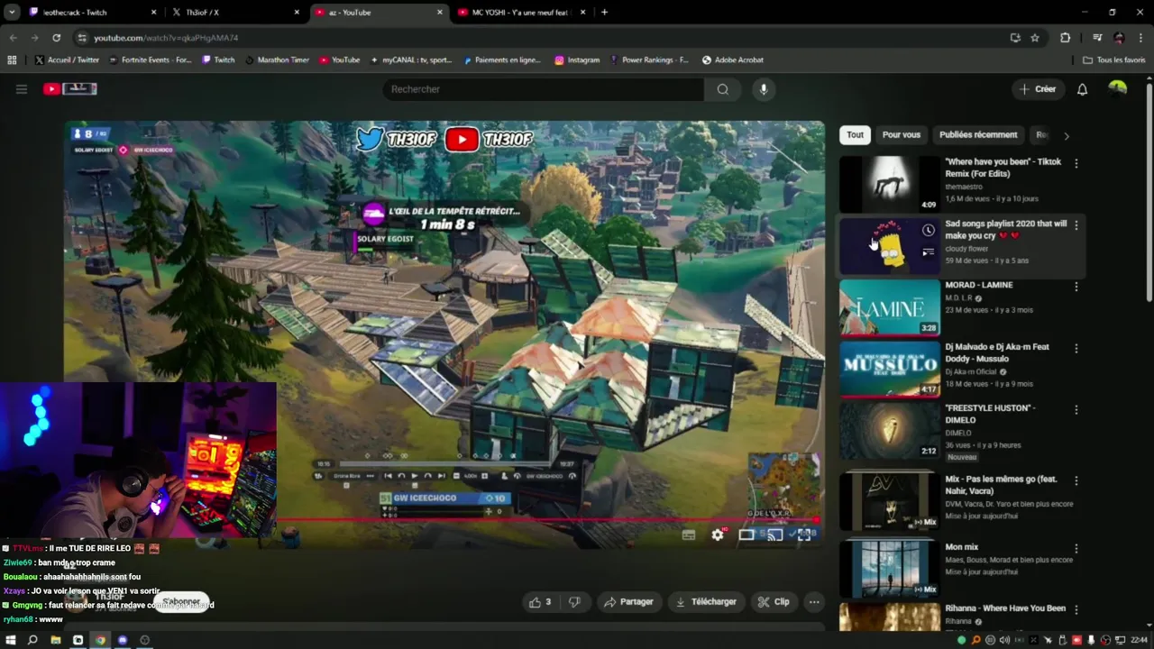Open "Tous les favoris" bookmarks folder
The height and width of the screenshot is (649, 1154).
pyautogui.click(x=1114, y=59)
